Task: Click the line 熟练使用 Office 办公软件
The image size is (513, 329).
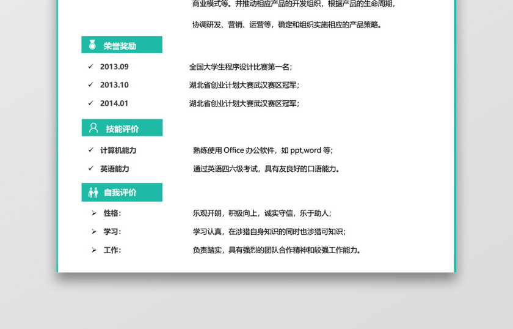Action: point(263,150)
